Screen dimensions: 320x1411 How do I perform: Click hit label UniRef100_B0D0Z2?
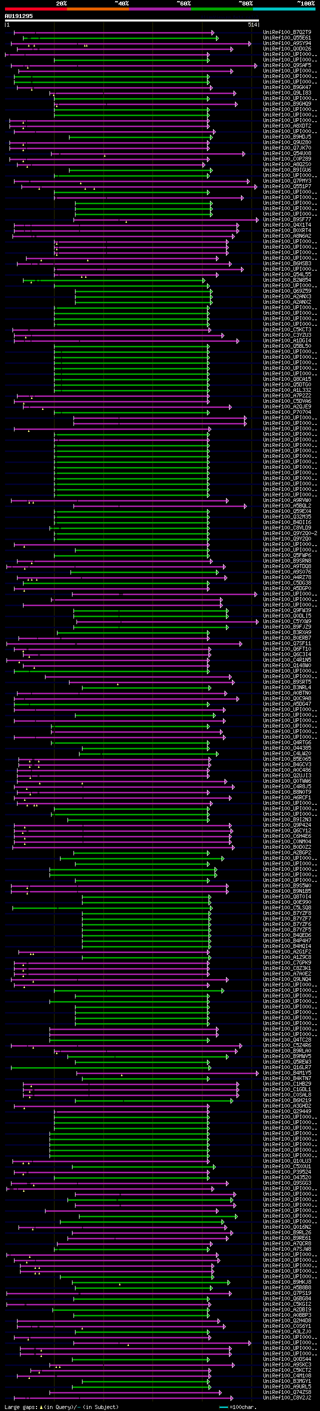[x=287, y=847]
